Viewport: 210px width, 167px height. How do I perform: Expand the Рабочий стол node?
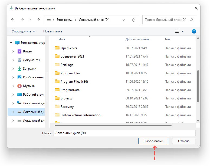(x=13, y=95)
